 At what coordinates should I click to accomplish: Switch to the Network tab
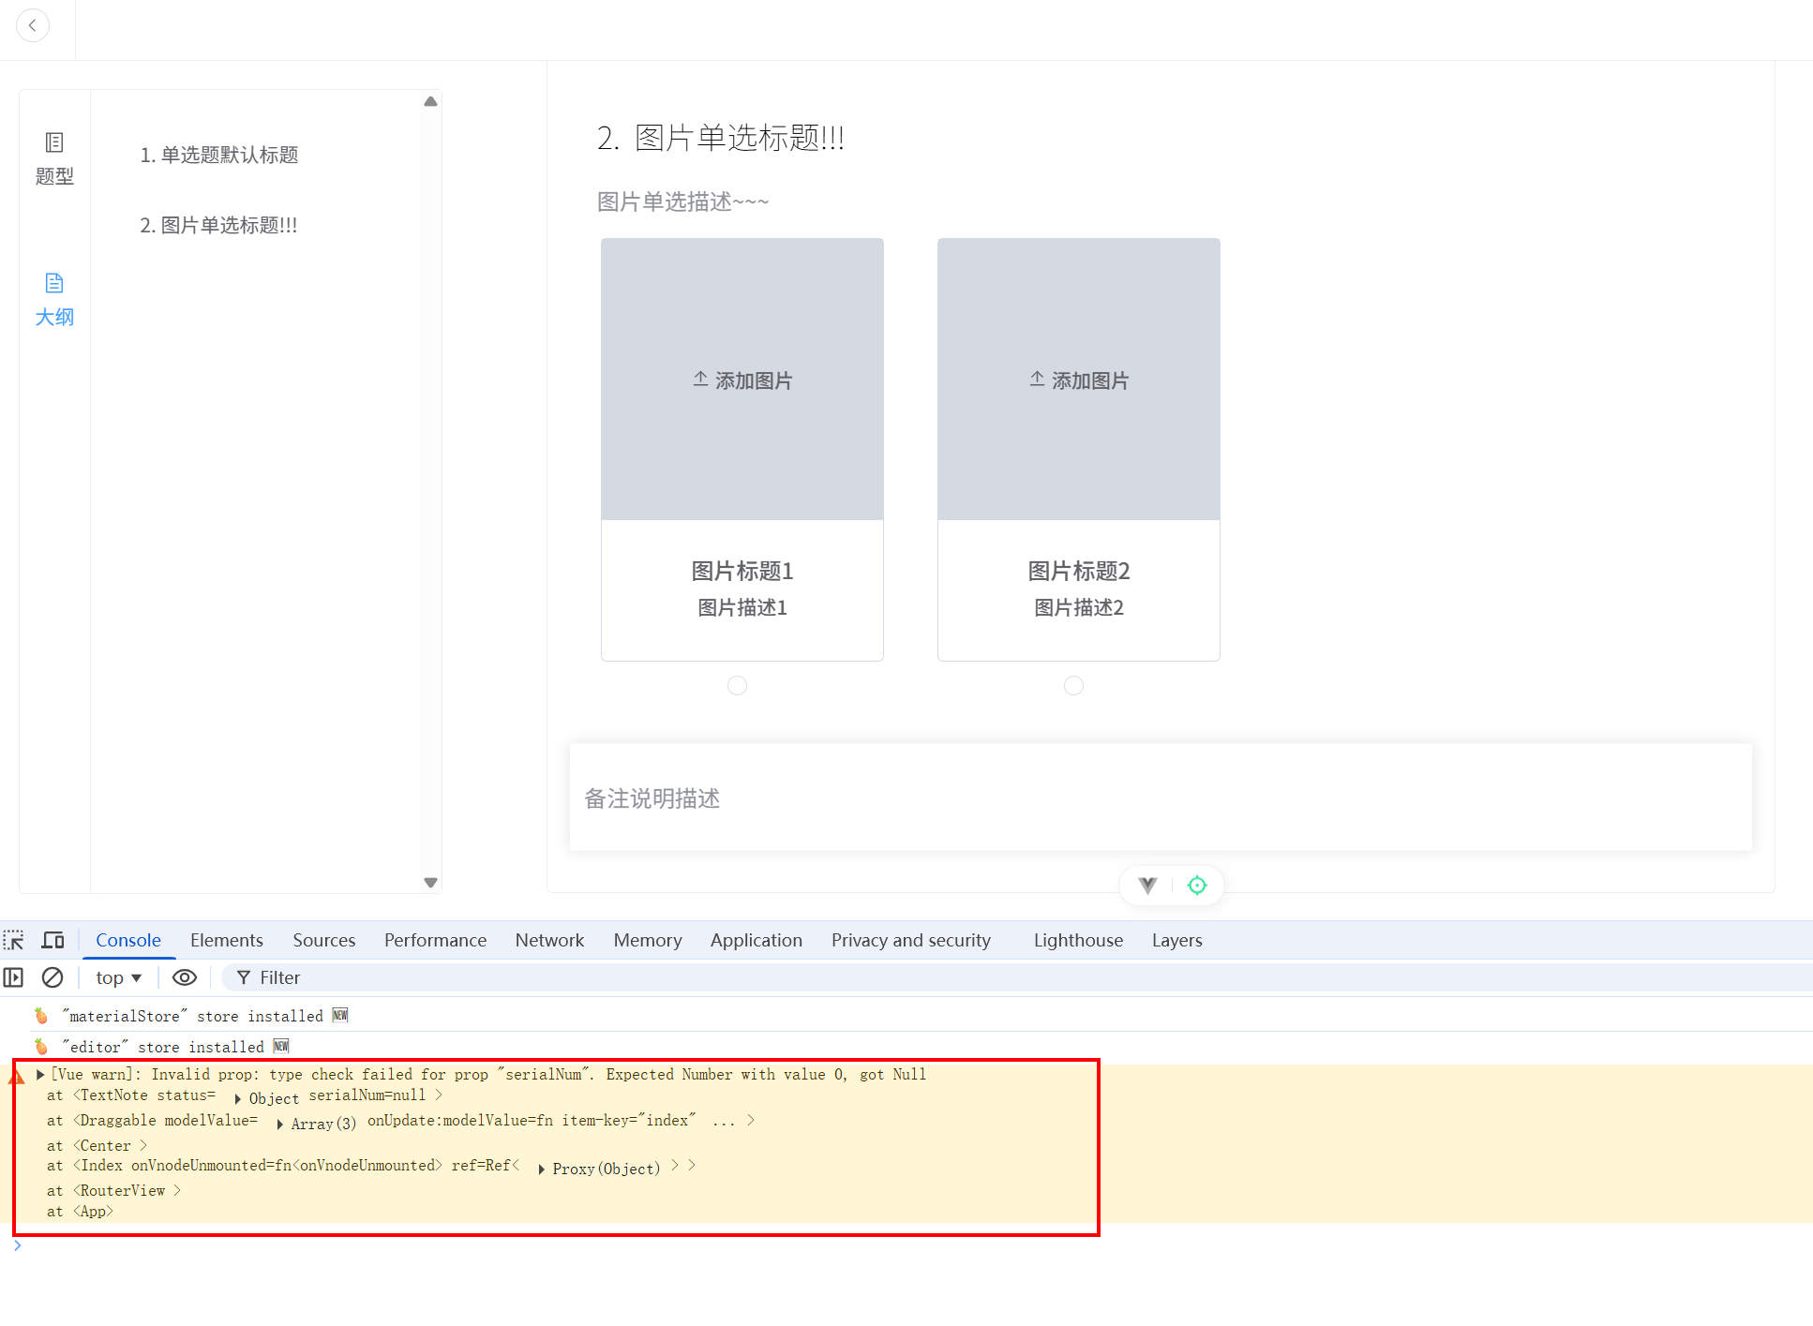click(549, 940)
